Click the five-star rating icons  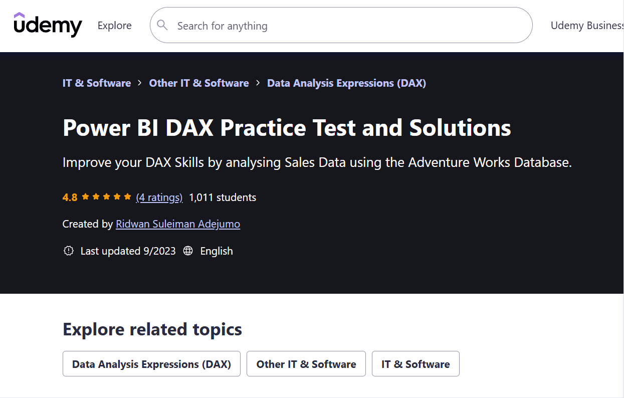(x=106, y=197)
